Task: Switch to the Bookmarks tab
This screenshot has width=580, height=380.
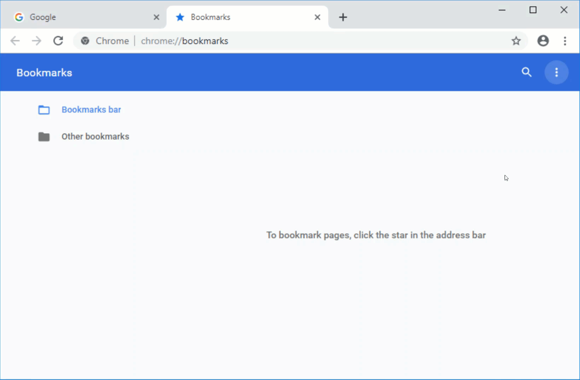Action: click(x=248, y=17)
